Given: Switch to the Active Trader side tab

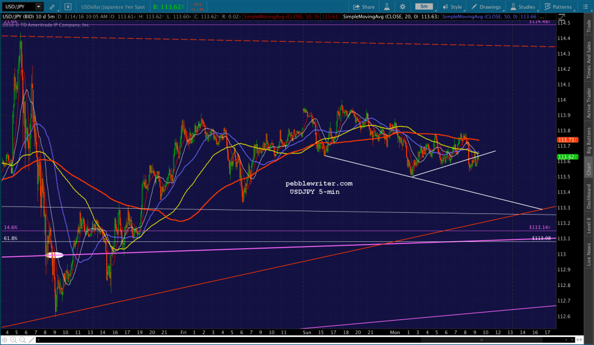Looking at the screenshot, I should 589,103.
